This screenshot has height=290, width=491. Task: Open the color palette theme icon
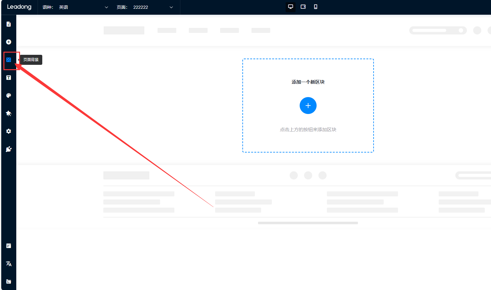point(9,96)
